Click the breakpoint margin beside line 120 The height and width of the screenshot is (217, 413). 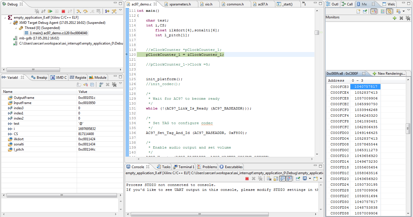click(127, 55)
